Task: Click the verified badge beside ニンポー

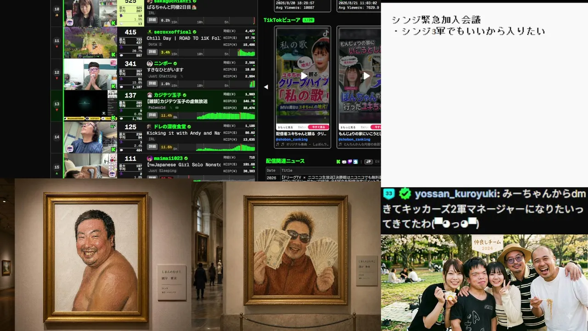Action: pos(175,63)
